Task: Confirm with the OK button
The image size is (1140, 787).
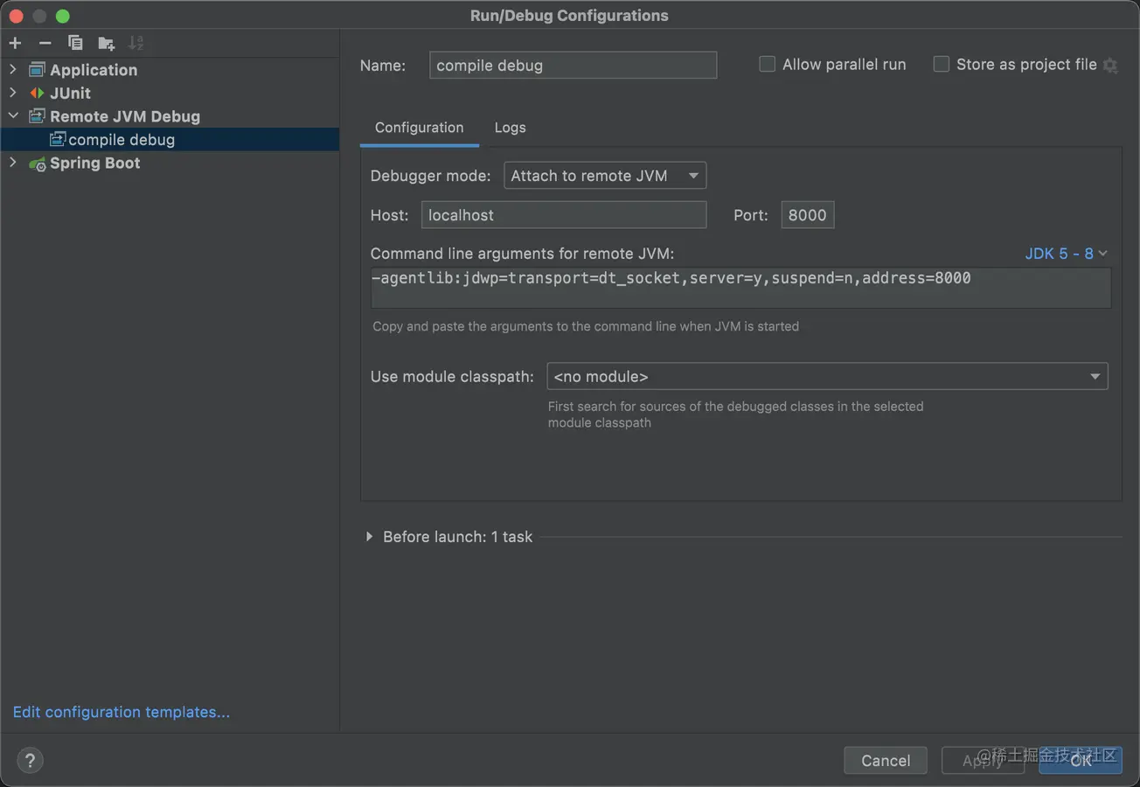Action: 1081,760
